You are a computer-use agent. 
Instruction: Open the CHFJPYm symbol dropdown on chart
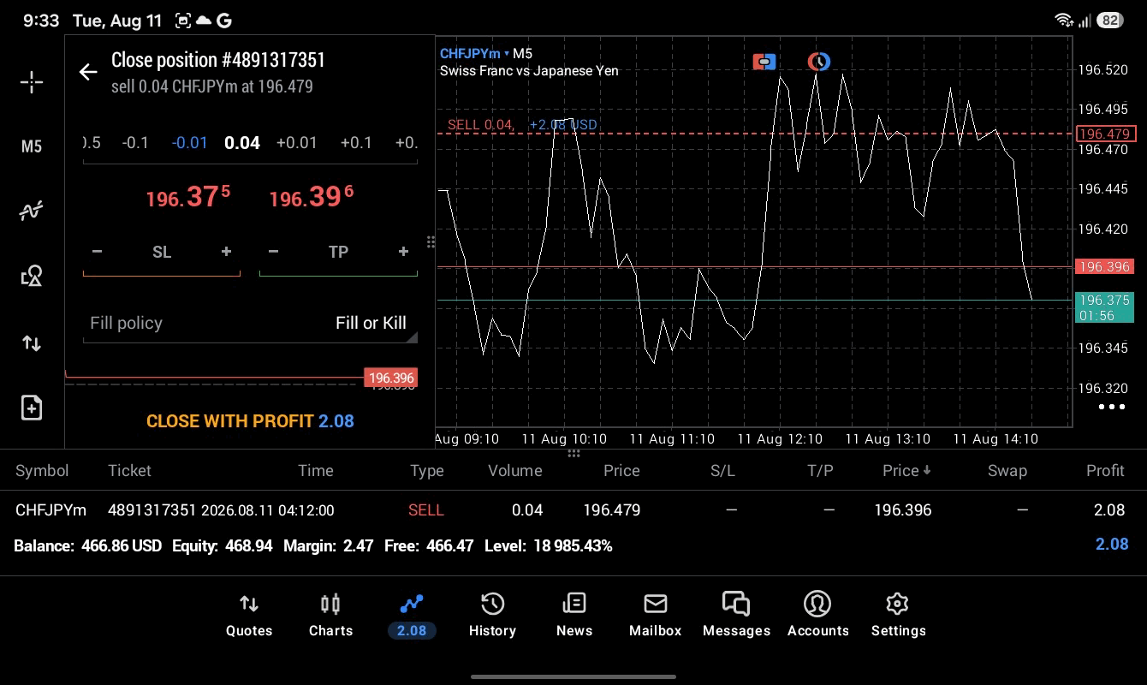(x=474, y=54)
